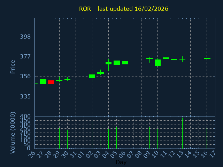Click the Day x-axis title
The height and width of the screenshot is (167, 223).
[121, 162]
